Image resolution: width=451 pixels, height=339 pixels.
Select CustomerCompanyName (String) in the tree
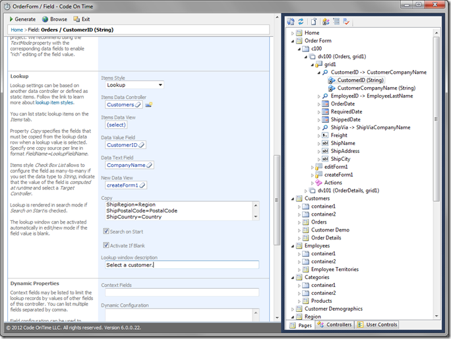(376, 88)
